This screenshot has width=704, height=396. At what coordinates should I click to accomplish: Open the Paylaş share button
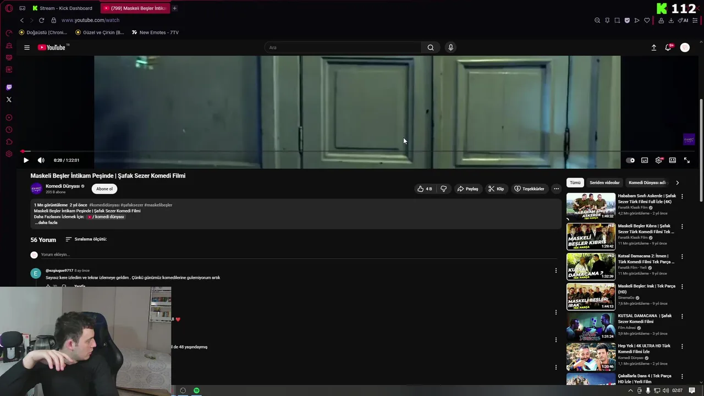point(468,189)
